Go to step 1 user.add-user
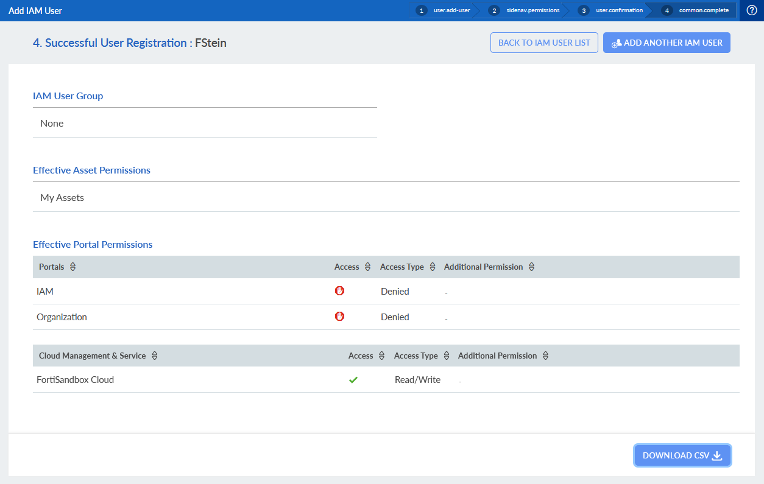The image size is (764, 484). click(x=444, y=10)
